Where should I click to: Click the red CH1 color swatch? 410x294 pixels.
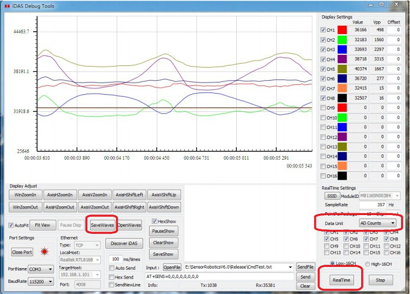[x=343, y=30]
